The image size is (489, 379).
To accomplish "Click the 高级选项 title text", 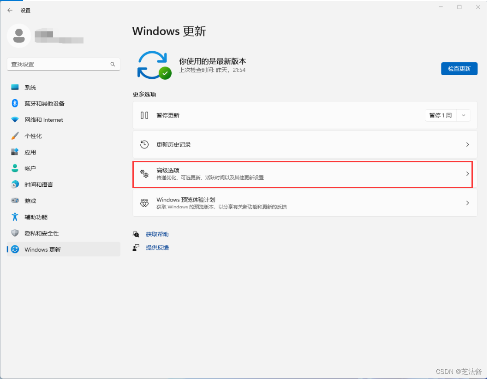I will 168,171.
